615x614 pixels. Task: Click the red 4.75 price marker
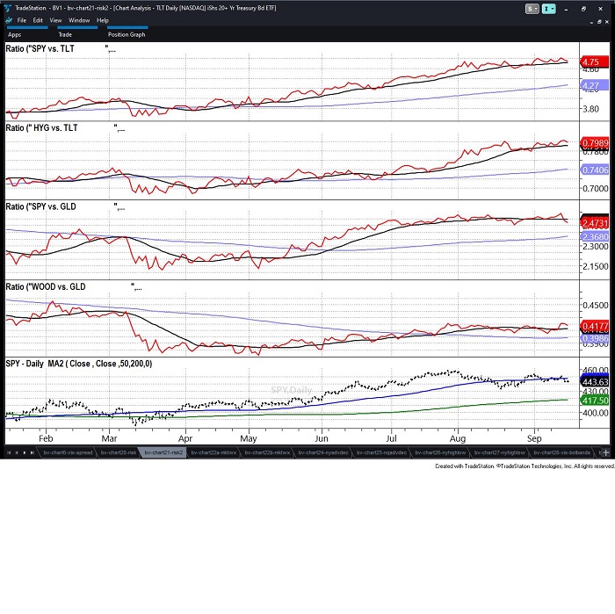[x=594, y=62]
